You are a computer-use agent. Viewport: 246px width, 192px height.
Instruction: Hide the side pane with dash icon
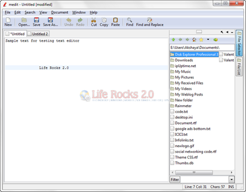pos(232,32)
